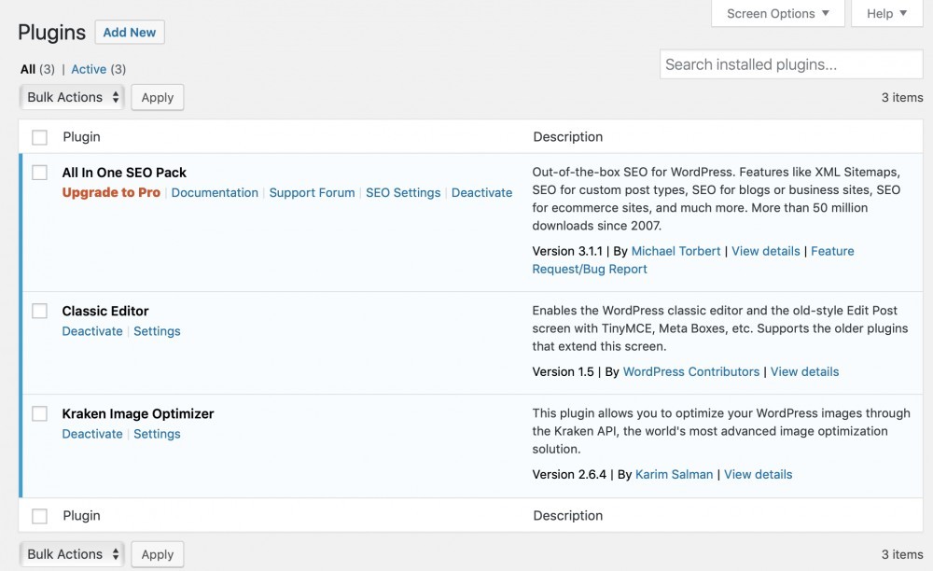
Task: Open Kraken Image Optimizer Settings
Action: point(157,434)
